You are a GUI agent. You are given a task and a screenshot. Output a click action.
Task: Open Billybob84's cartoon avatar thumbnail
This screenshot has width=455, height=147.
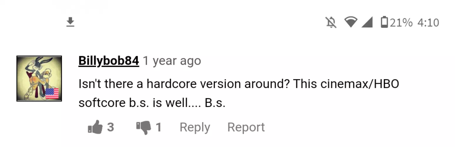[x=39, y=78]
